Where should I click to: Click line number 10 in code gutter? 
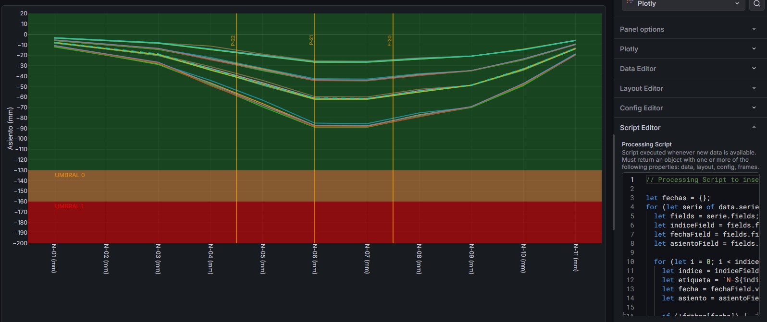631,262
